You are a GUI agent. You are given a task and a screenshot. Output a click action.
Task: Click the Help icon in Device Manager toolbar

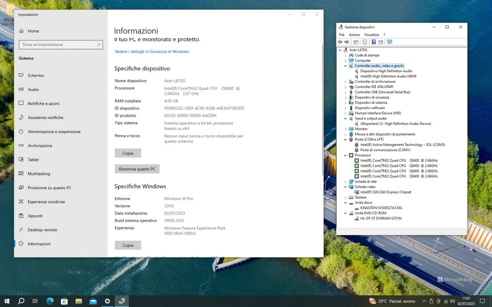[374, 42]
